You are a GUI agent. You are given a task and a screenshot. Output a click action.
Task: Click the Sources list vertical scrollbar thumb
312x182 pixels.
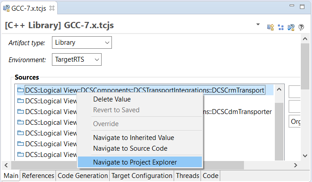point(279,131)
